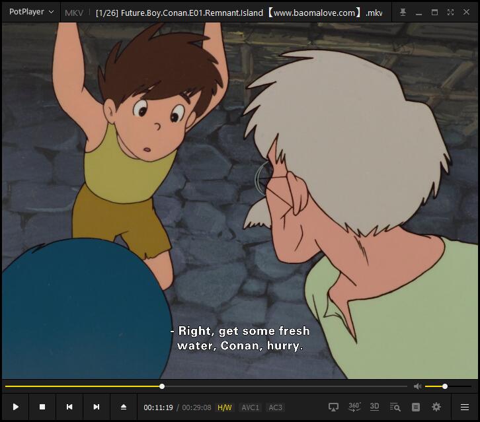
Task: Start playback with the Play button
Action: tap(16, 407)
